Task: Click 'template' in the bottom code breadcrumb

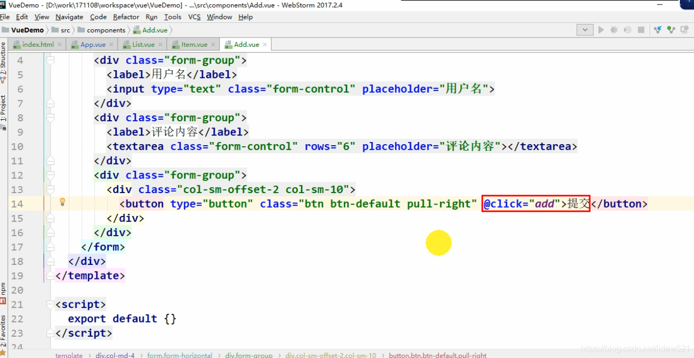Action: pos(69,355)
